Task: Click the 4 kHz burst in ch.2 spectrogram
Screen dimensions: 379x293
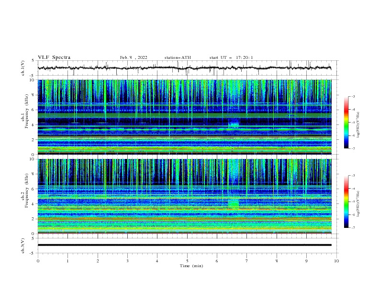Action: [x=234, y=203]
